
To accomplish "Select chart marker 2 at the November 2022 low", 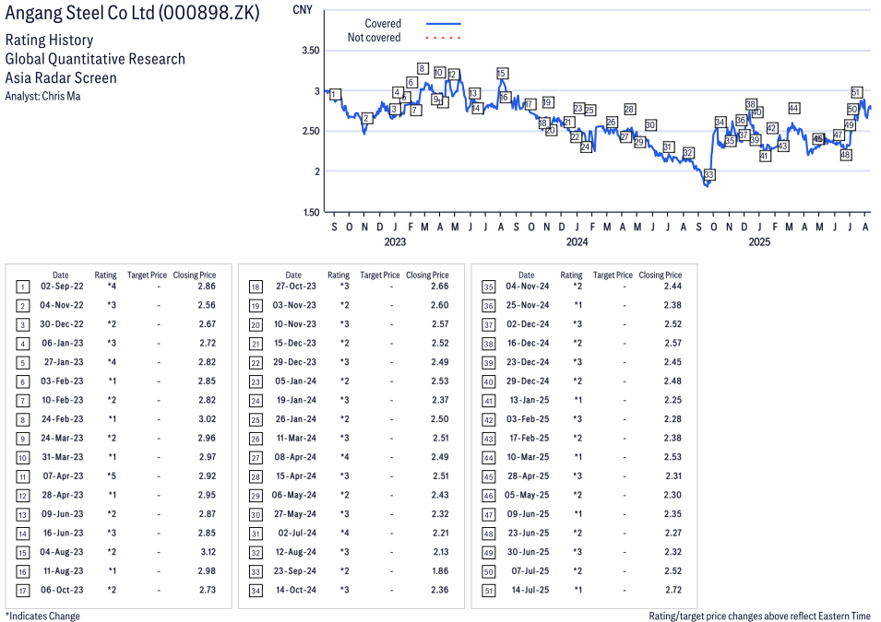I will tap(366, 118).
